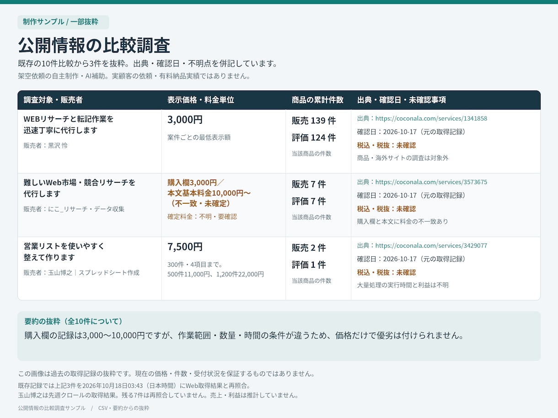
Task: Open coconala services/1341858 source link
Action: click(x=431, y=118)
